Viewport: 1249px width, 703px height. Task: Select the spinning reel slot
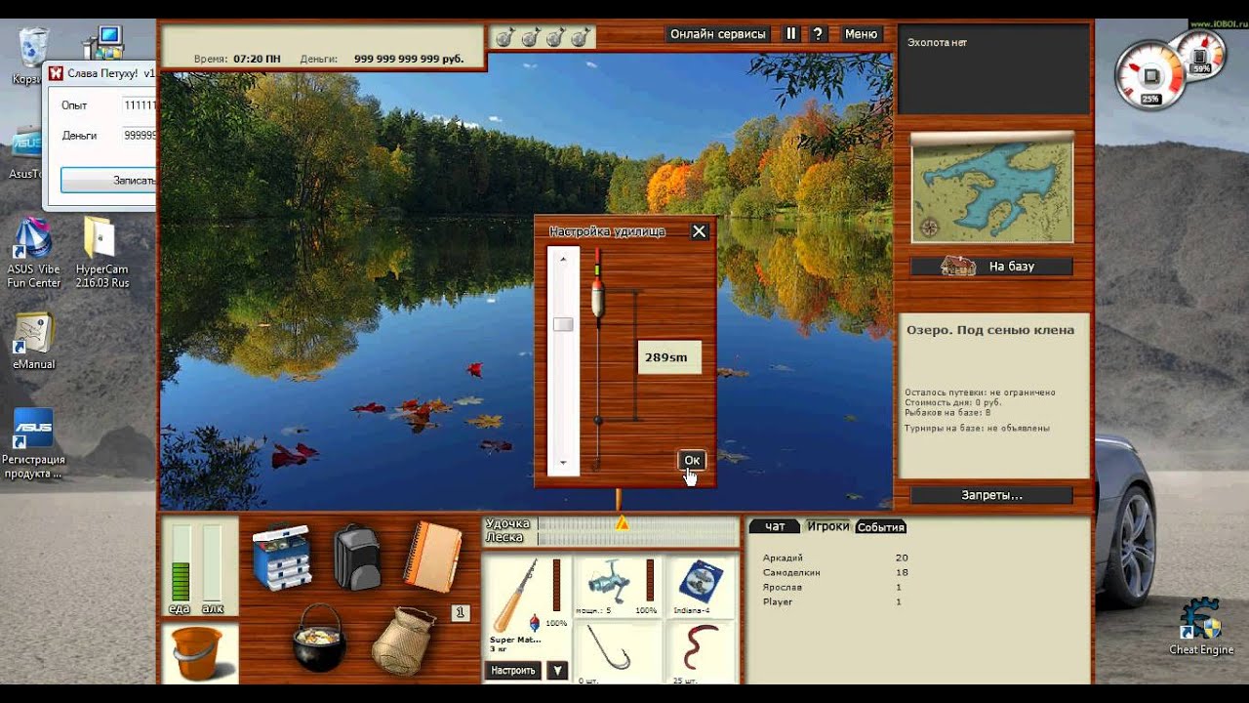click(619, 587)
